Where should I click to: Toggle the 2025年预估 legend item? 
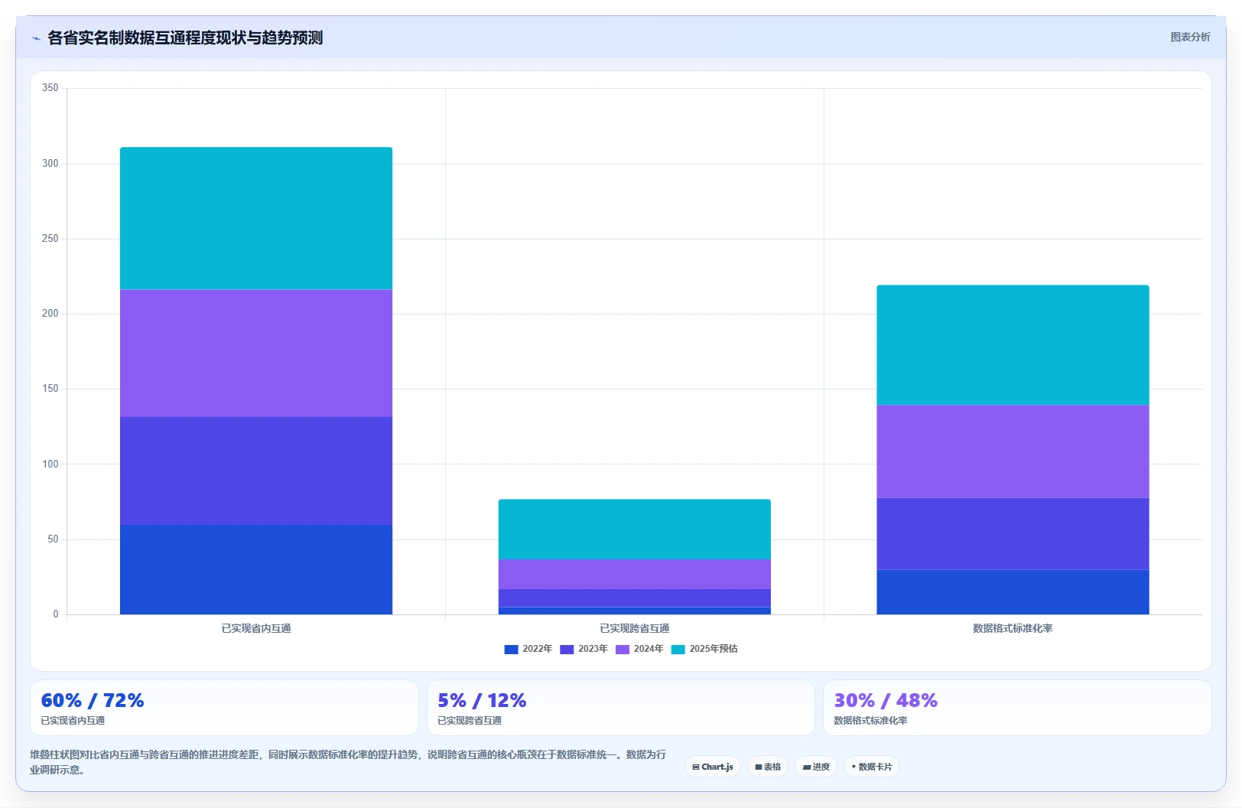pyautogui.click(x=704, y=649)
